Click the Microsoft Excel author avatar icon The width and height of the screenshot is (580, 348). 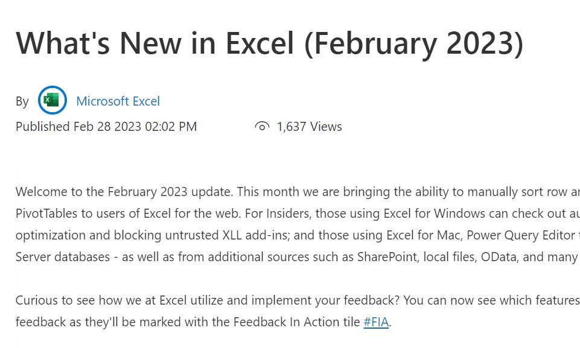pyautogui.click(x=53, y=100)
